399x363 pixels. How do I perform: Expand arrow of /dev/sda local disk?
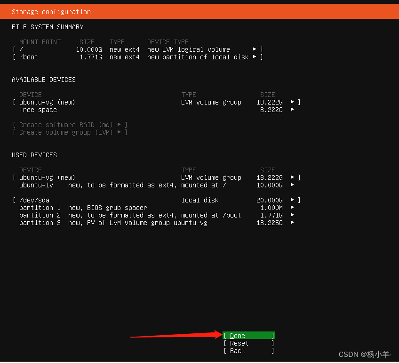click(292, 200)
